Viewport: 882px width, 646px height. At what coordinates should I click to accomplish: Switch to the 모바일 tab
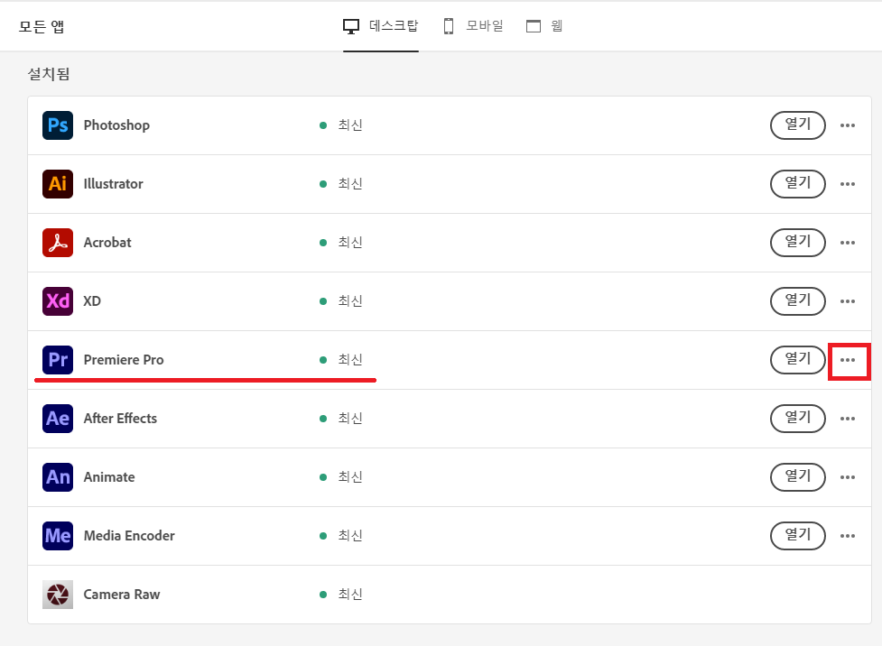pyautogui.click(x=473, y=26)
